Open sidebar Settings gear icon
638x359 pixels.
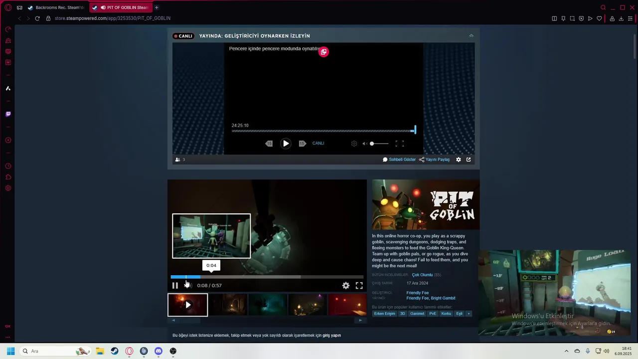[8, 188]
